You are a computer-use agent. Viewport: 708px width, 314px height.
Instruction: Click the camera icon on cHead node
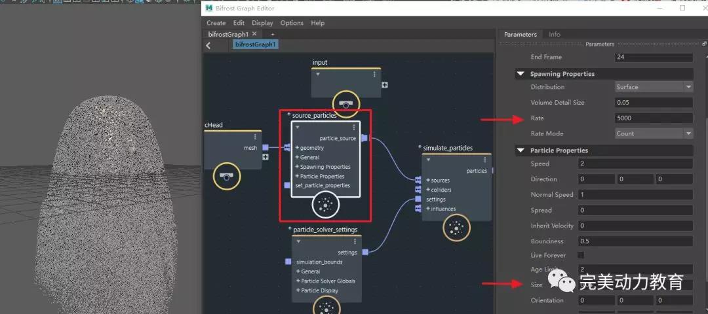[226, 177]
